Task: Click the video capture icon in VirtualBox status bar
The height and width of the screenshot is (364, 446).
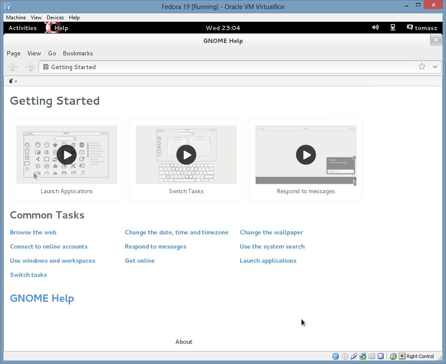Action: (380, 356)
